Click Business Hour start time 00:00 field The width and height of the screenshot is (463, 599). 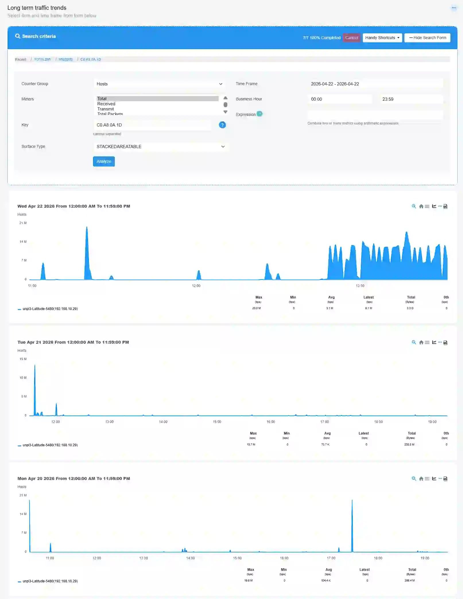(340, 99)
